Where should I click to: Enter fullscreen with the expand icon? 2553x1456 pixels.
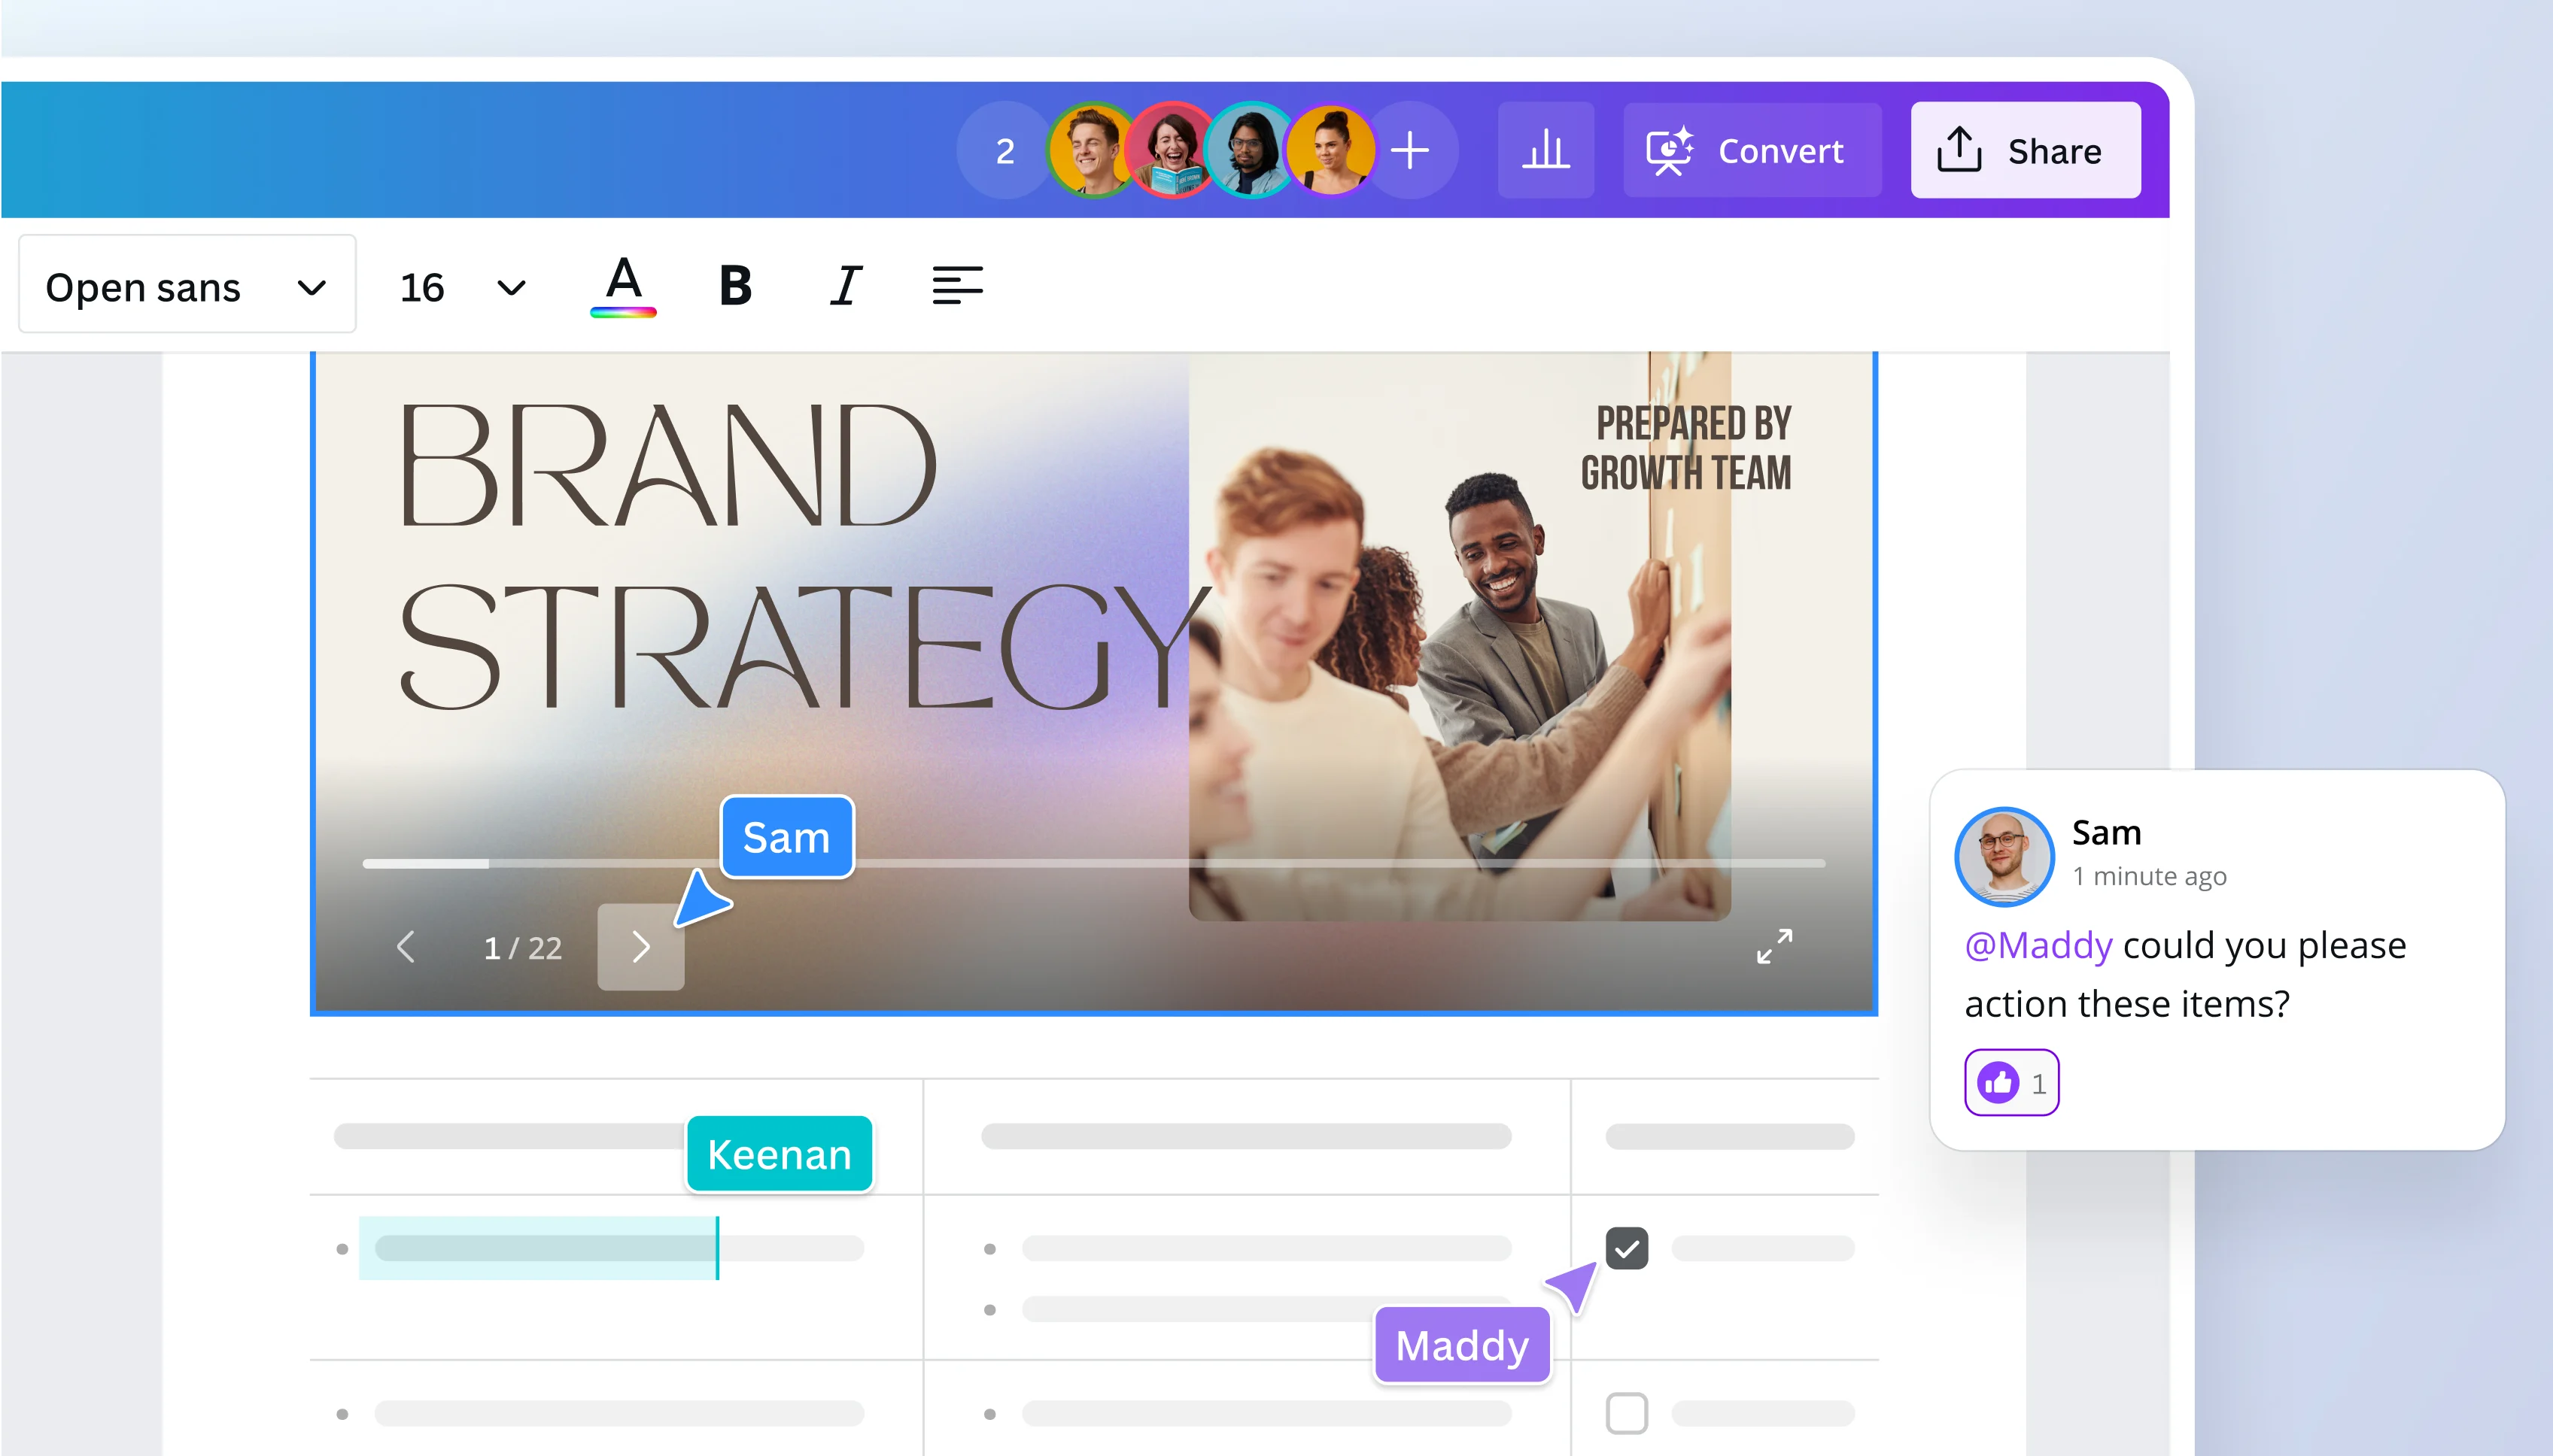[1776, 946]
